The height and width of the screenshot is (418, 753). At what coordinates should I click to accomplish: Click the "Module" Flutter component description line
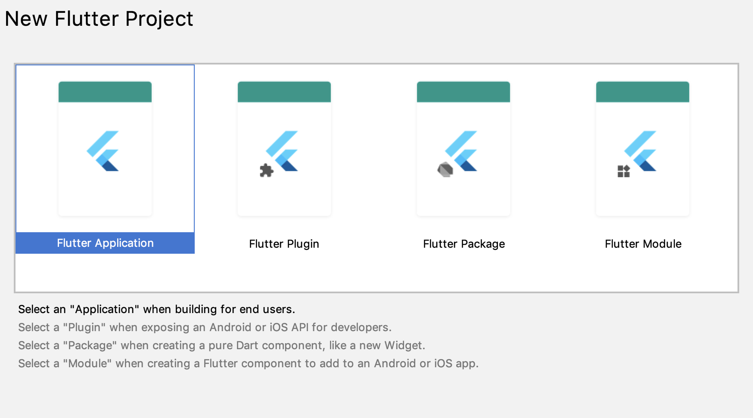[x=248, y=363]
